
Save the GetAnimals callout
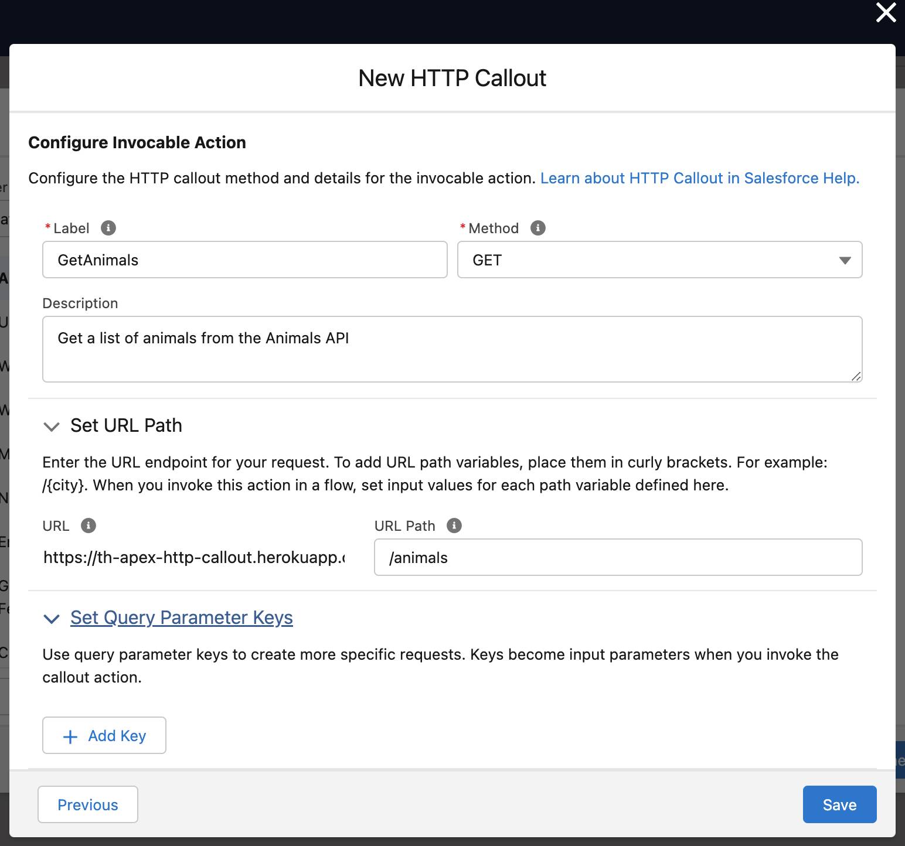click(839, 804)
